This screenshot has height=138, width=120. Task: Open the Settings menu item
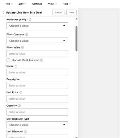[37, 4]
